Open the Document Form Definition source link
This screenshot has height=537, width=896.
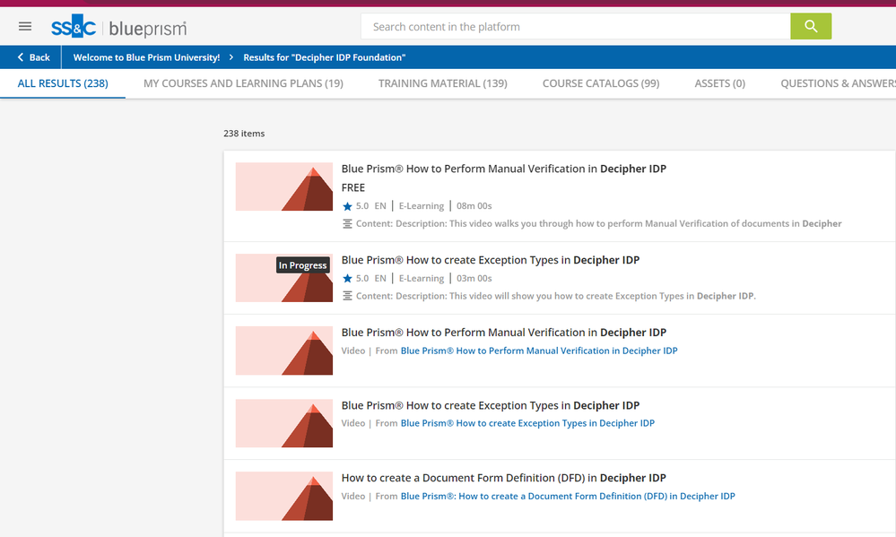pos(567,497)
